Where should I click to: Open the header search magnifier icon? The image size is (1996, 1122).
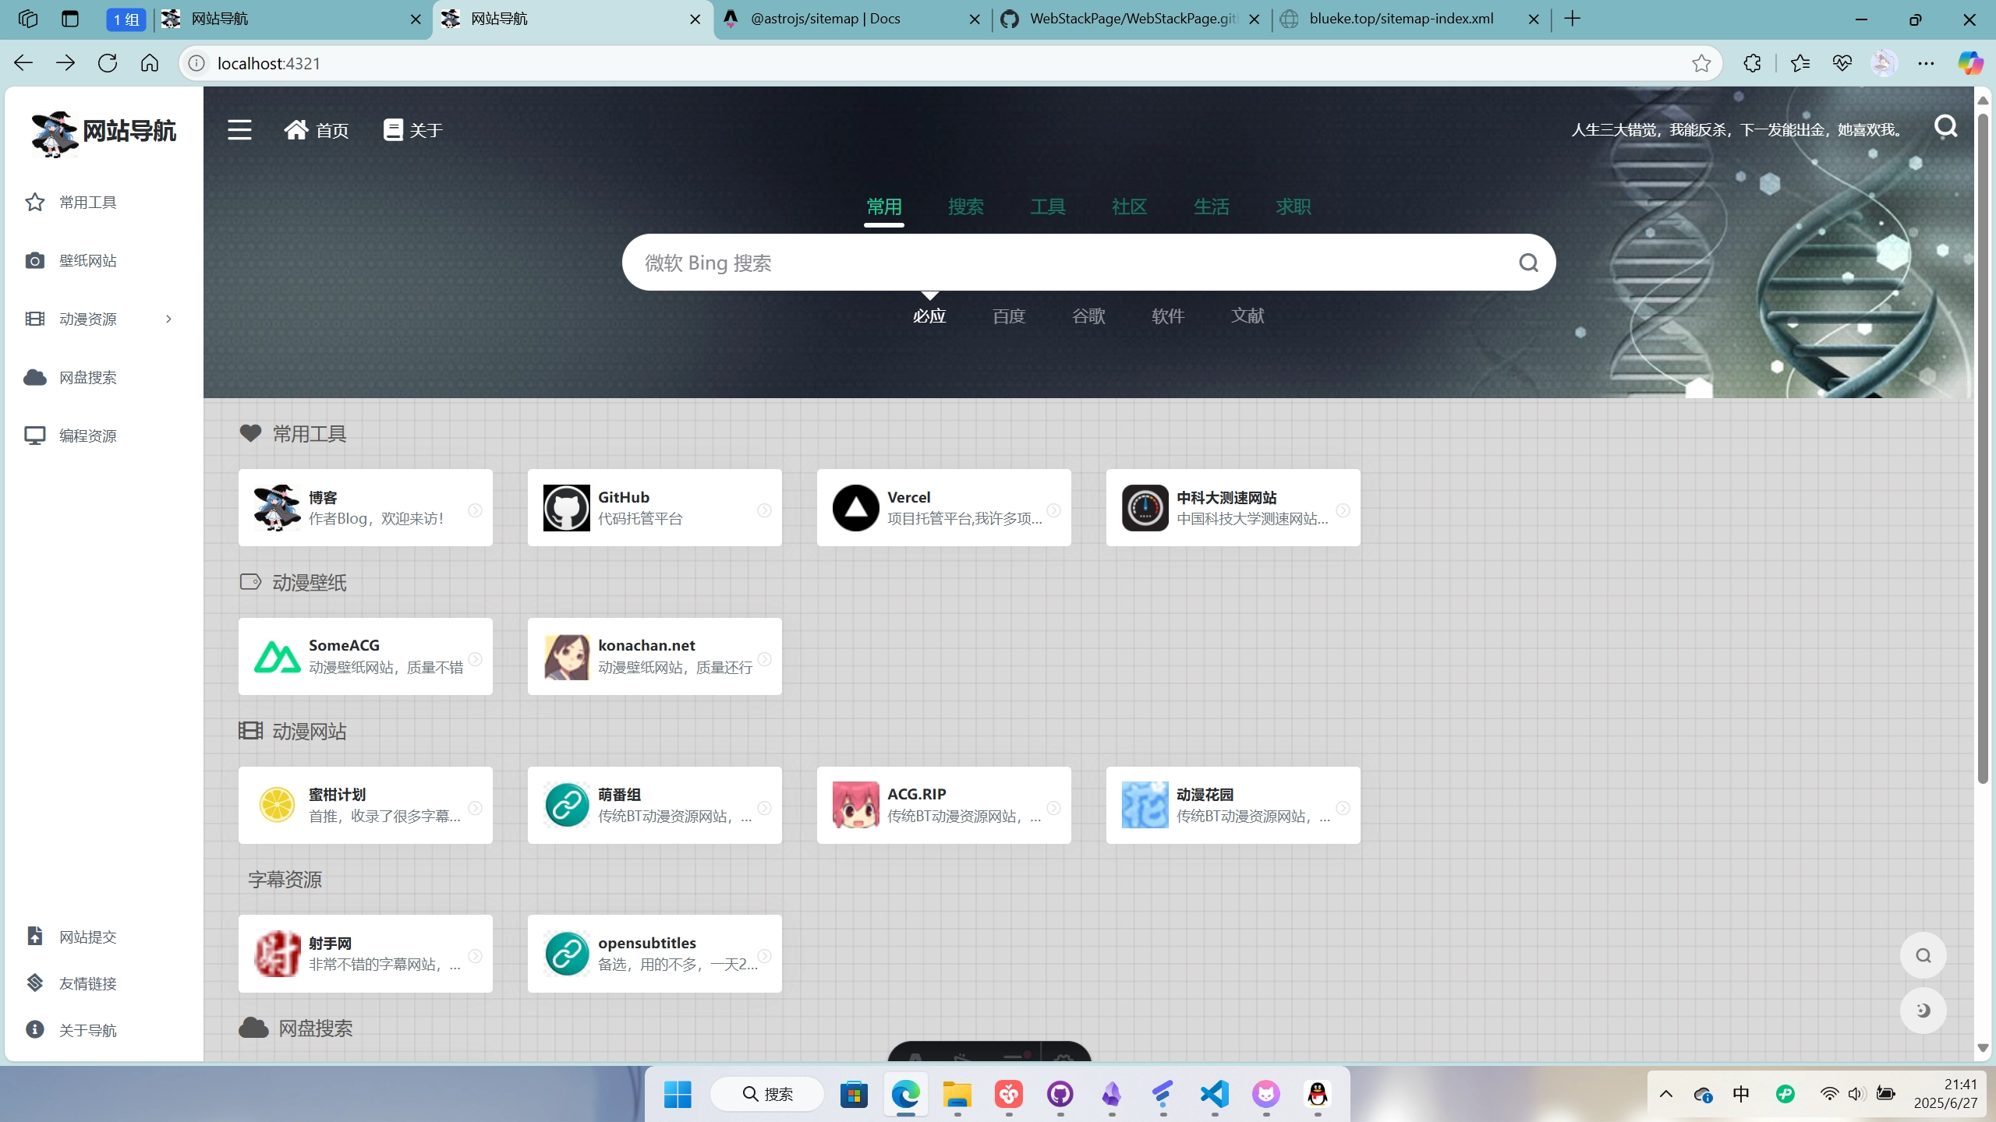[x=1946, y=126]
